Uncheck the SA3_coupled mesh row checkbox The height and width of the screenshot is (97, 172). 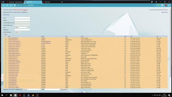tap(6, 81)
